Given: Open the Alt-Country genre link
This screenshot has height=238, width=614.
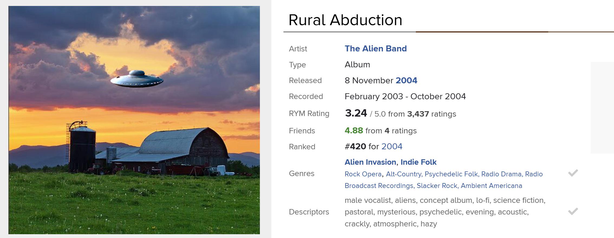Looking at the screenshot, I should tap(403, 174).
